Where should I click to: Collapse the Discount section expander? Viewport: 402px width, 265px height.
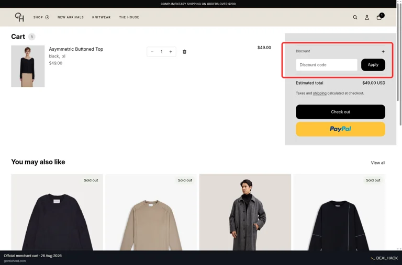tap(383, 51)
